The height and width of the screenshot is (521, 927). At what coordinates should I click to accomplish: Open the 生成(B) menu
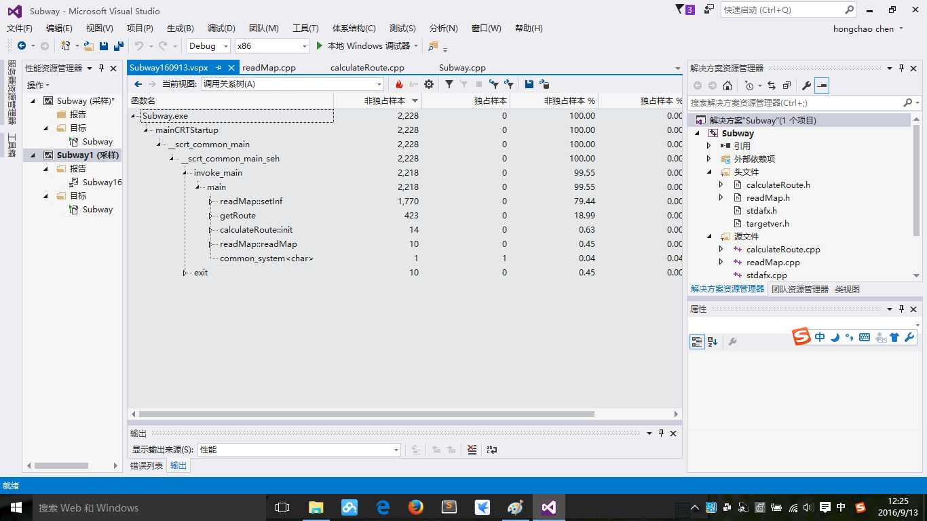point(181,28)
